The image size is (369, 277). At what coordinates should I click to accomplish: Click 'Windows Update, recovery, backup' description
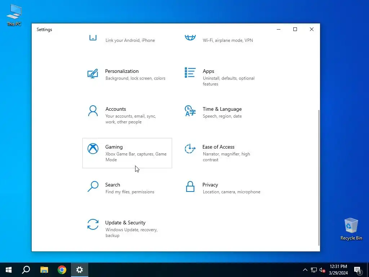[131, 233]
